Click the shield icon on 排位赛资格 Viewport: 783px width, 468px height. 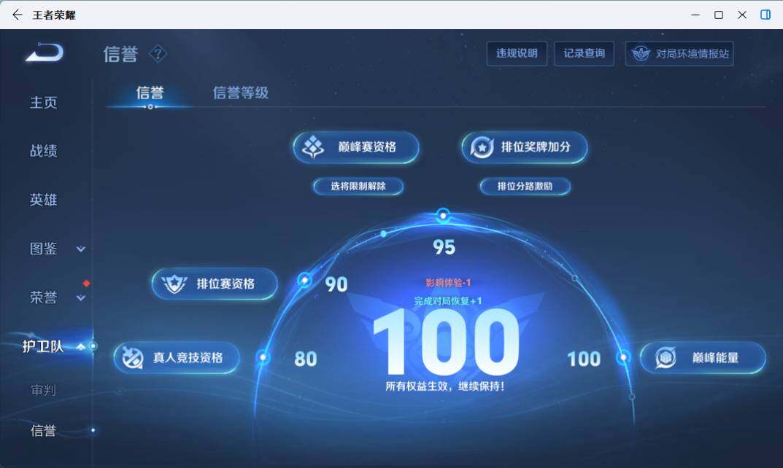[173, 284]
